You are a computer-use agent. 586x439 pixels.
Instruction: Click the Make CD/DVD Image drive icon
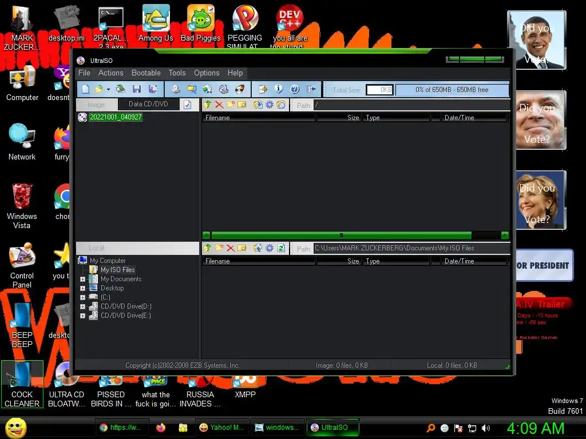pyautogui.click(x=176, y=89)
